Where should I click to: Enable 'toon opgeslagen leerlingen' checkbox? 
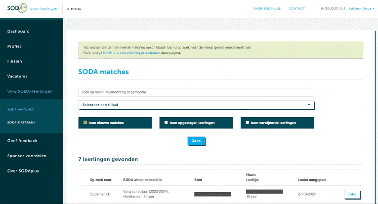(167, 122)
